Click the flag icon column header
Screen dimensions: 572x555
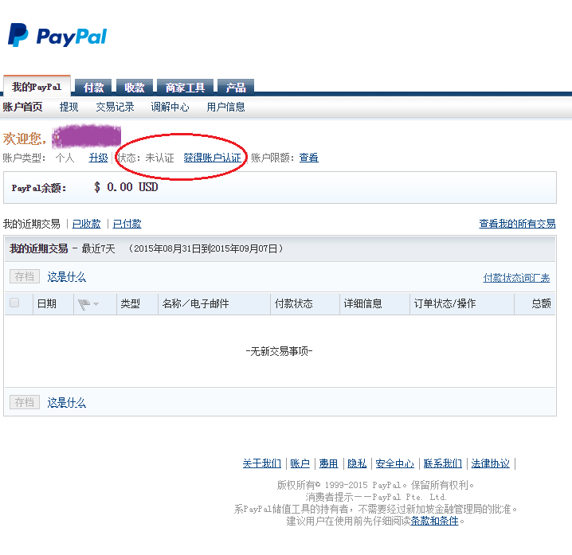coord(84,303)
